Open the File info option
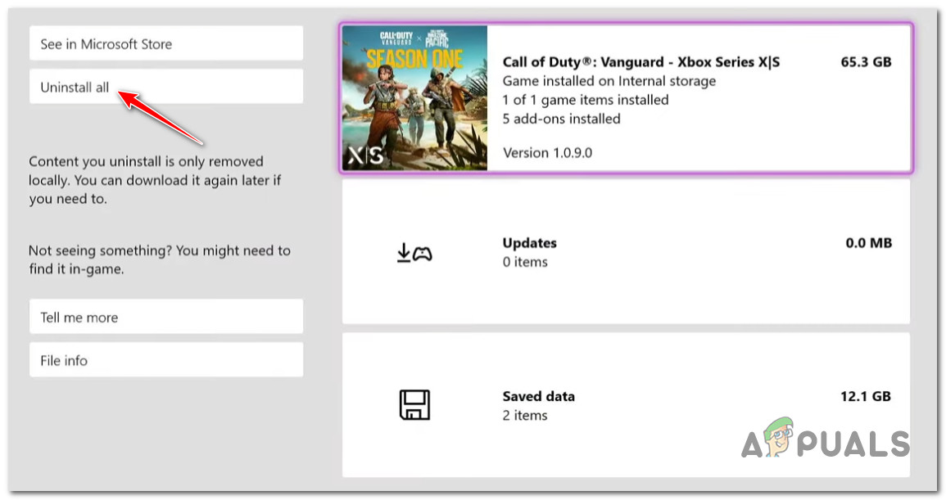Screen dimensions: 946x500 (166, 360)
